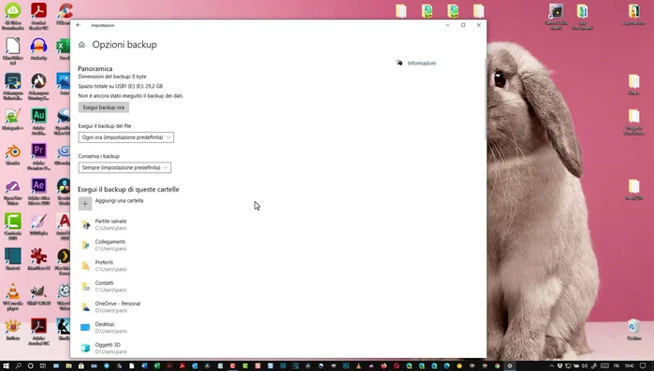This screenshot has width=654, height=371.
Task: Click the 'Esegui il backup di queste cartelle' heading
Action: tap(128, 190)
